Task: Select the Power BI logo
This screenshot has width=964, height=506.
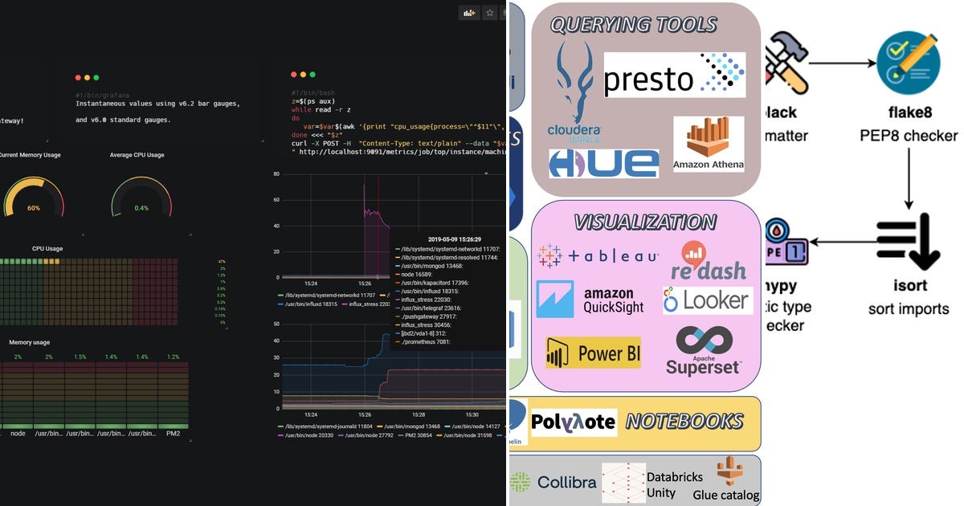Action: (593, 353)
